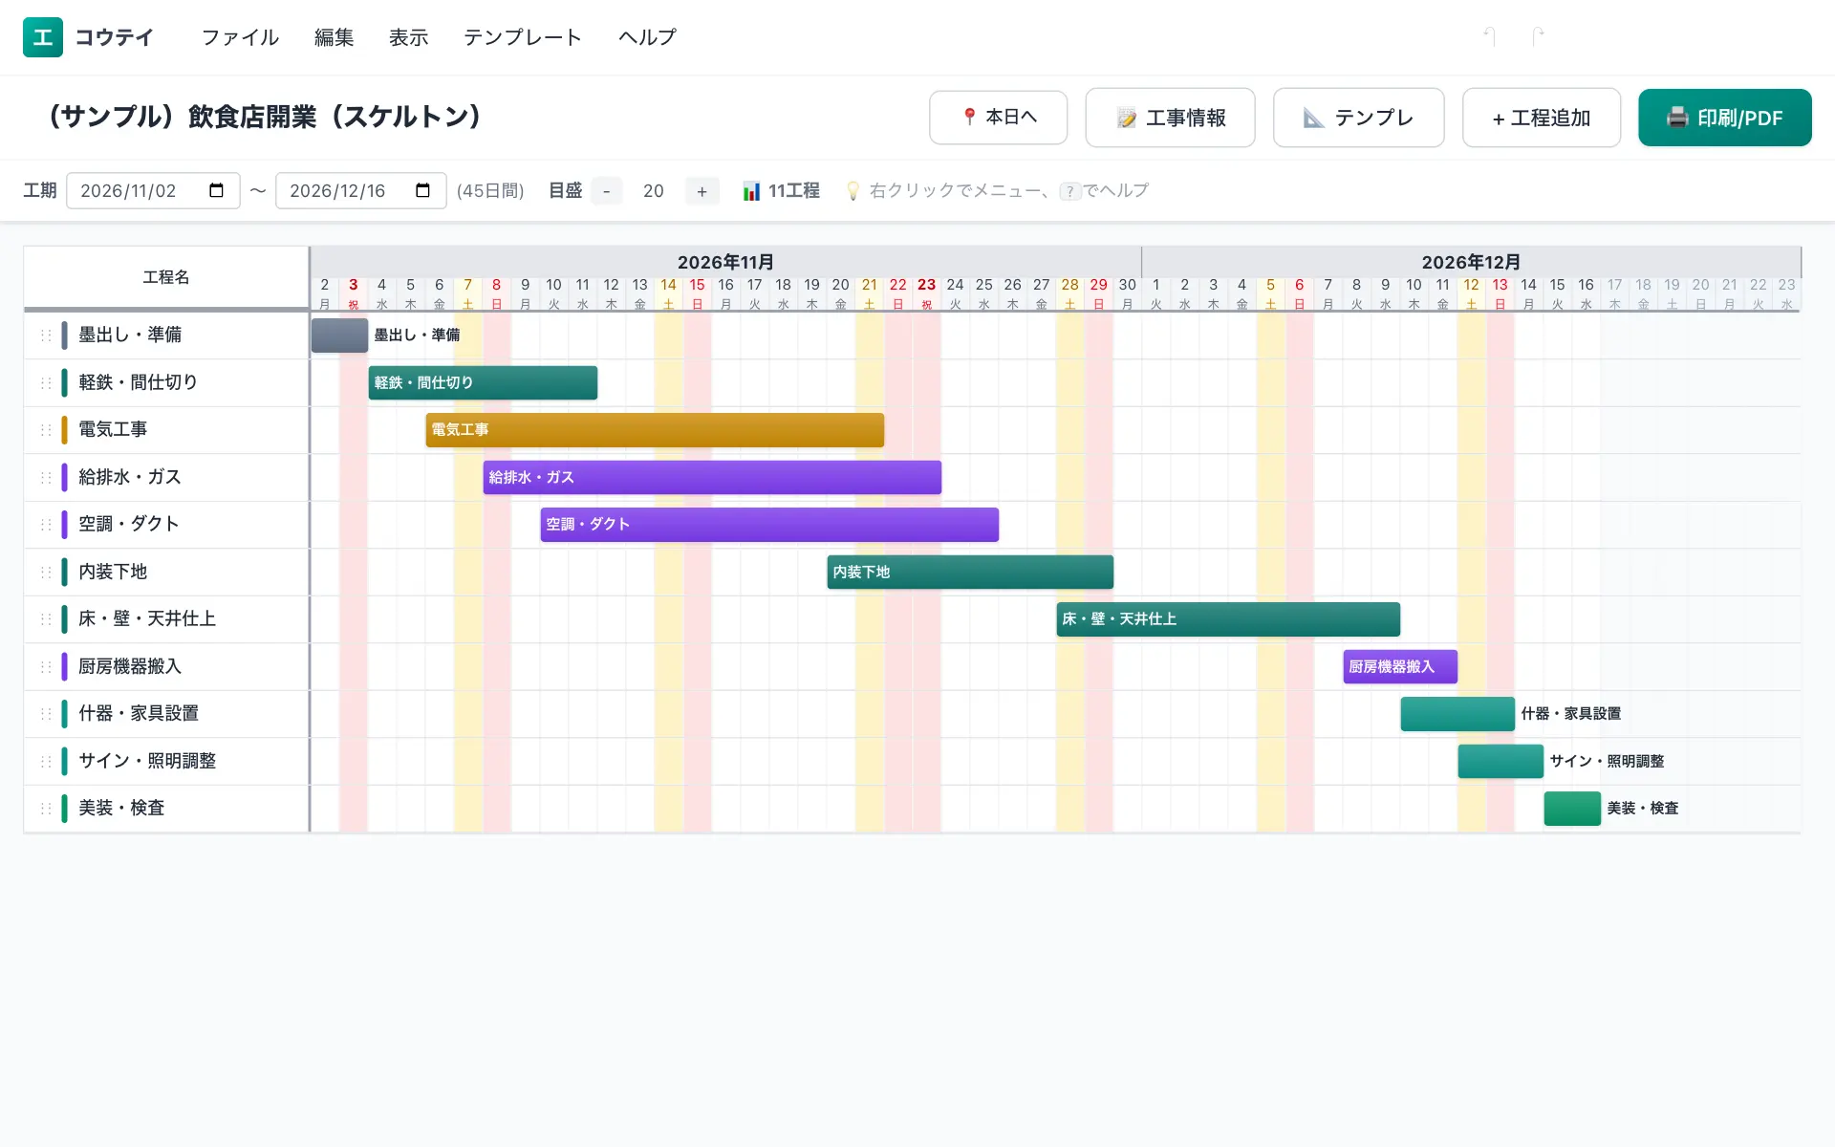Decrease scale with the minus button
The height and width of the screenshot is (1147, 1835).
(x=606, y=191)
